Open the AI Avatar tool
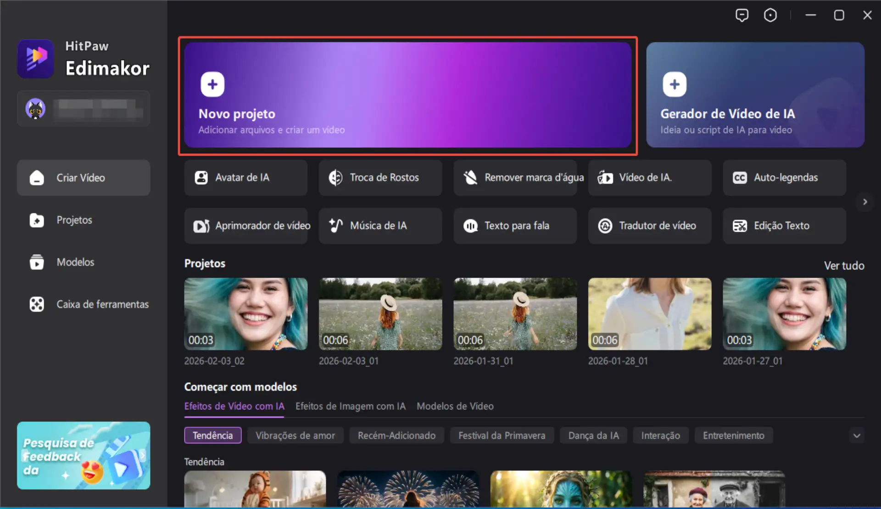 pos(245,178)
